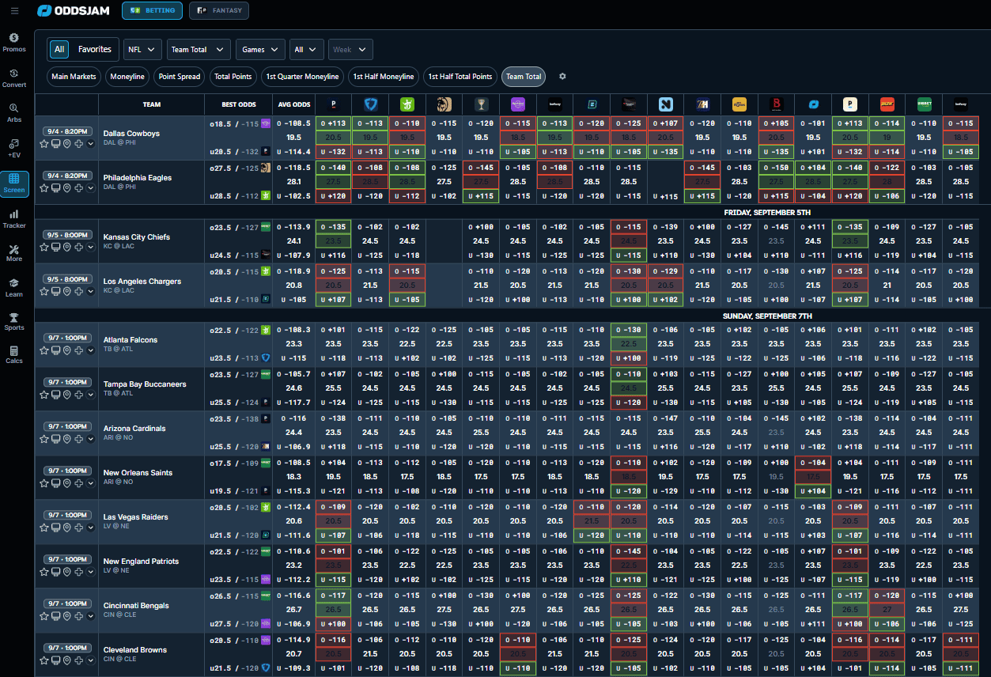
Task: Star the Los Angeles Chargers row
Action: pos(44,291)
